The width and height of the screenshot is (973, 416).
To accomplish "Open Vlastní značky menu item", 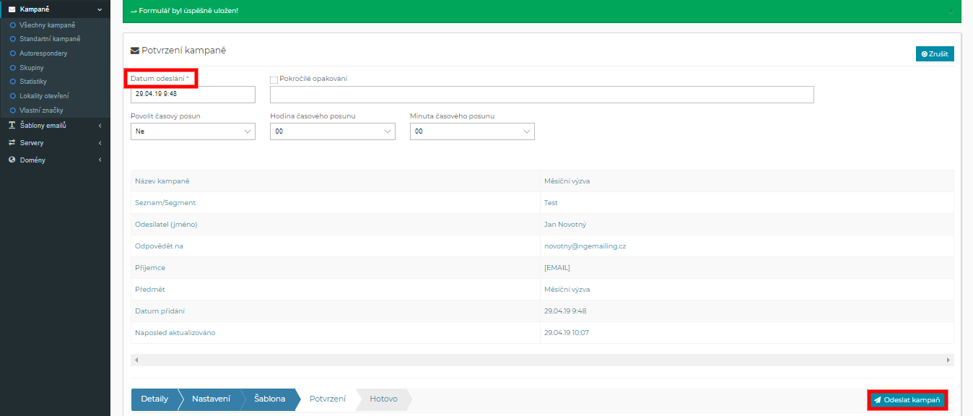I will (41, 110).
